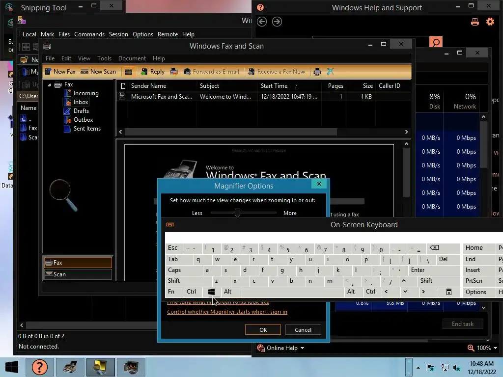Click forward-as-fax icon beside Reply
503x377 pixels.
pos(174,72)
